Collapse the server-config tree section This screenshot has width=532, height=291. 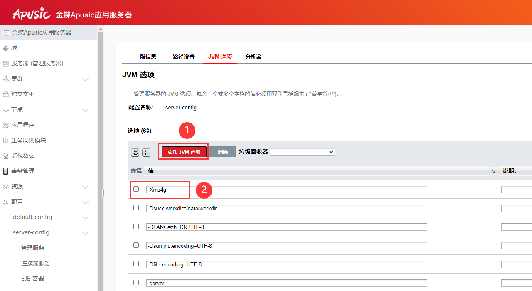pos(86,232)
